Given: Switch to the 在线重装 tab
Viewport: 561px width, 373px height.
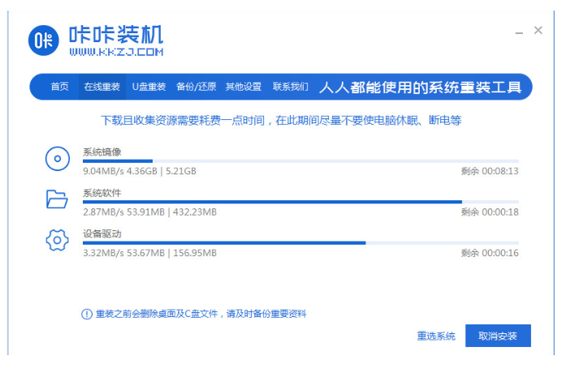Looking at the screenshot, I should [x=102, y=87].
